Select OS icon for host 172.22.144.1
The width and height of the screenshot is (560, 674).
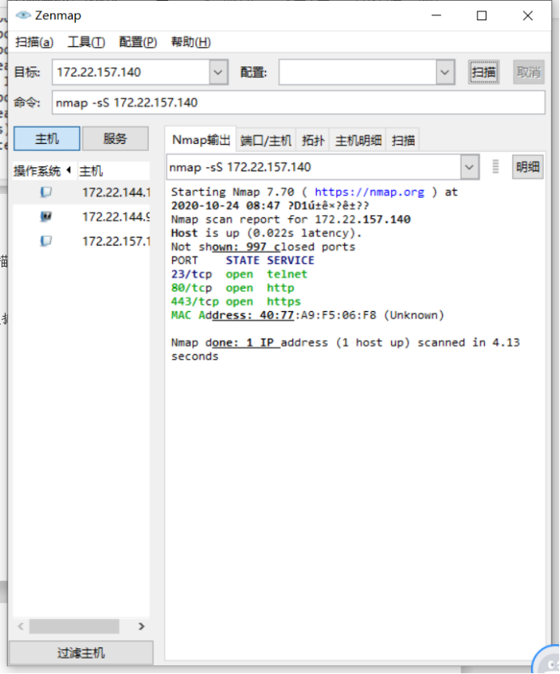click(46, 192)
